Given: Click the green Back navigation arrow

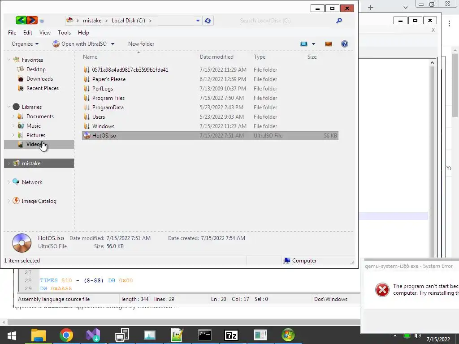Looking at the screenshot, I should (21, 20).
